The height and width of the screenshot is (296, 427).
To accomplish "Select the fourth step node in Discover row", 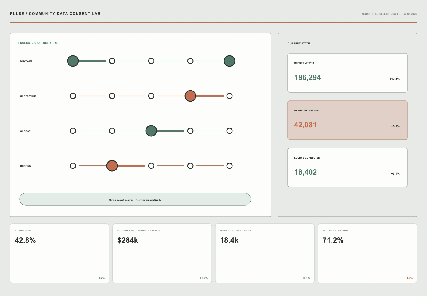I will tap(190, 61).
